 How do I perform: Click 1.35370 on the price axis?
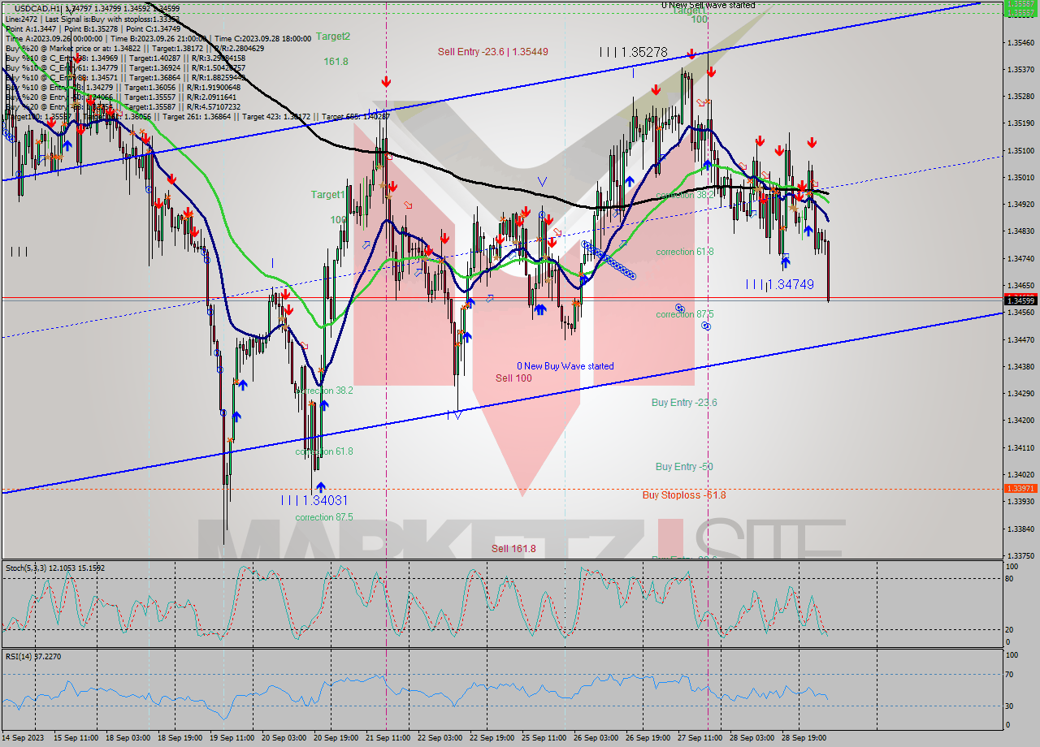tap(1020, 69)
